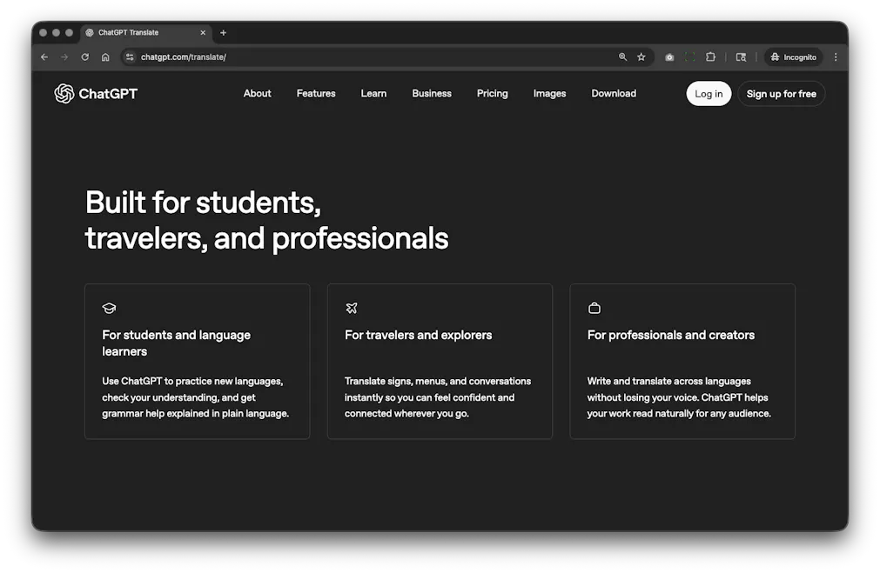880x573 pixels.
Task: Click the airplane icon on travelers card
Action: (x=351, y=308)
